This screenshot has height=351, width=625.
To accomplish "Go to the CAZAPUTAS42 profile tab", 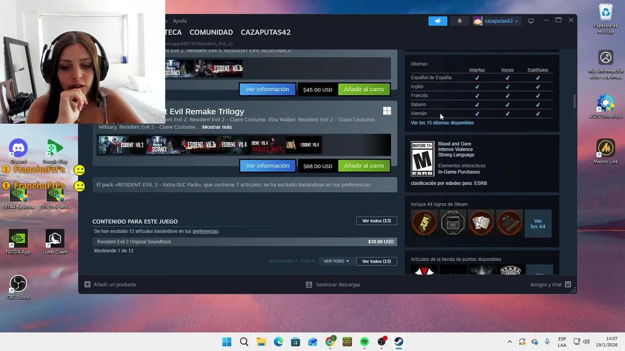I will tap(266, 32).
